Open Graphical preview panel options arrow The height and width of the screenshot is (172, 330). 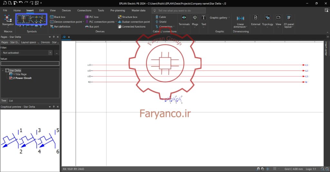tap(50, 107)
